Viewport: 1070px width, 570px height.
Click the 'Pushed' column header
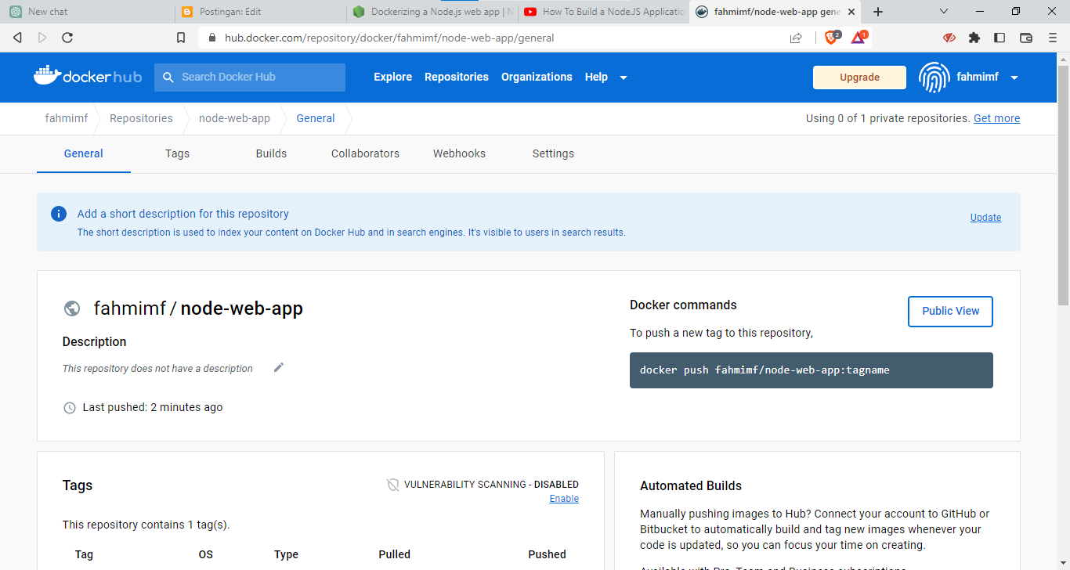coord(547,554)
